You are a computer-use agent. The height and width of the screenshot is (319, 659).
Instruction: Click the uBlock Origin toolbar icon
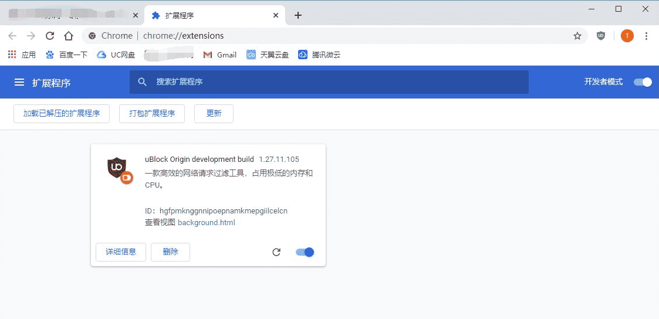[600, 36]
